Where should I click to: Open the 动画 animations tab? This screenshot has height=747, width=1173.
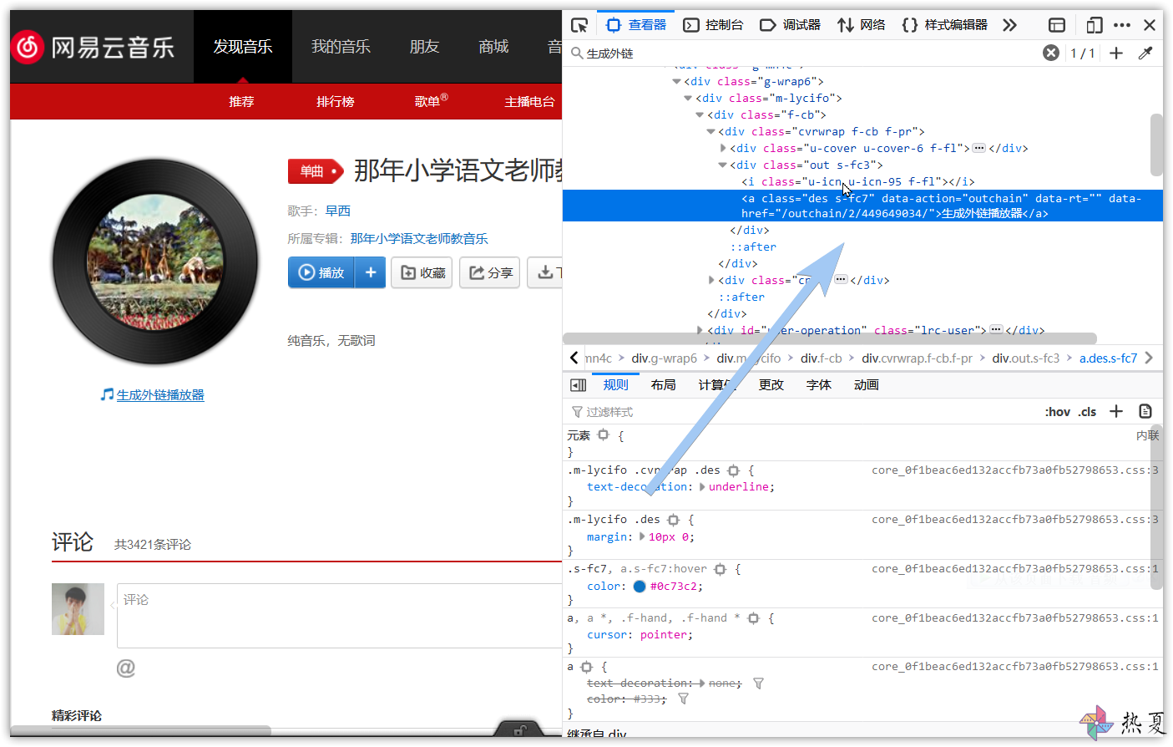(x=867, y=385)
